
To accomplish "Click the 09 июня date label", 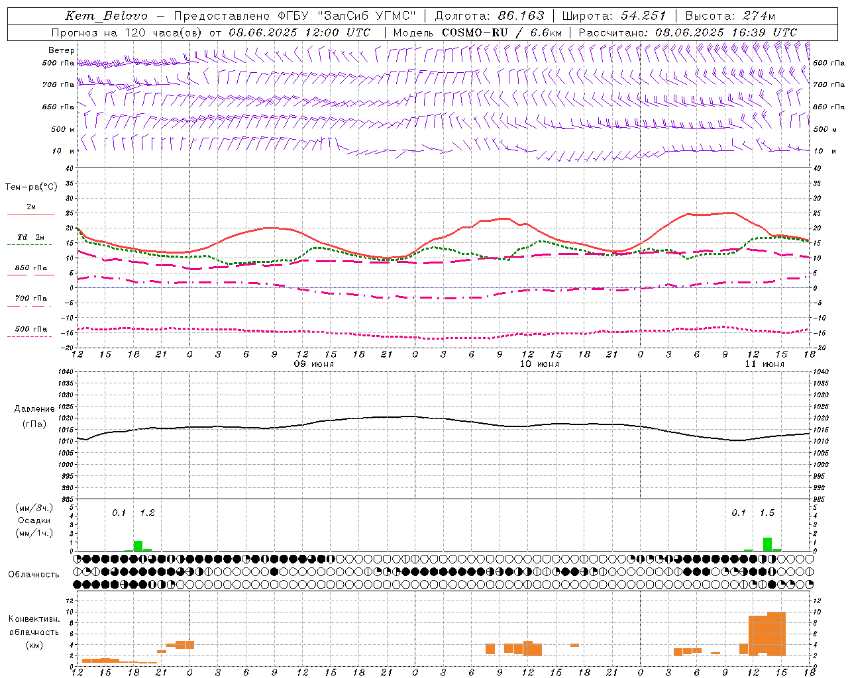I will (x=315, y=364).
